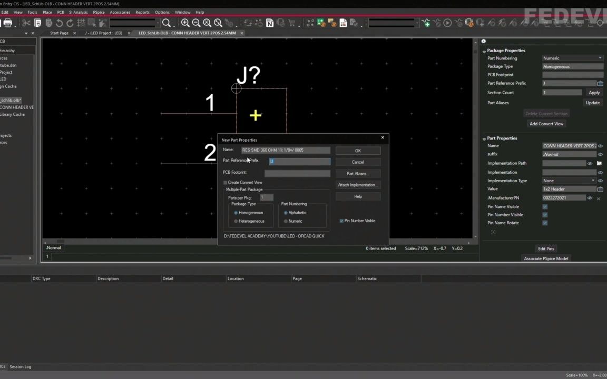Click inside the PCB Footprint input field
This screenshot has height=379, width=607.
pos(298,172)
